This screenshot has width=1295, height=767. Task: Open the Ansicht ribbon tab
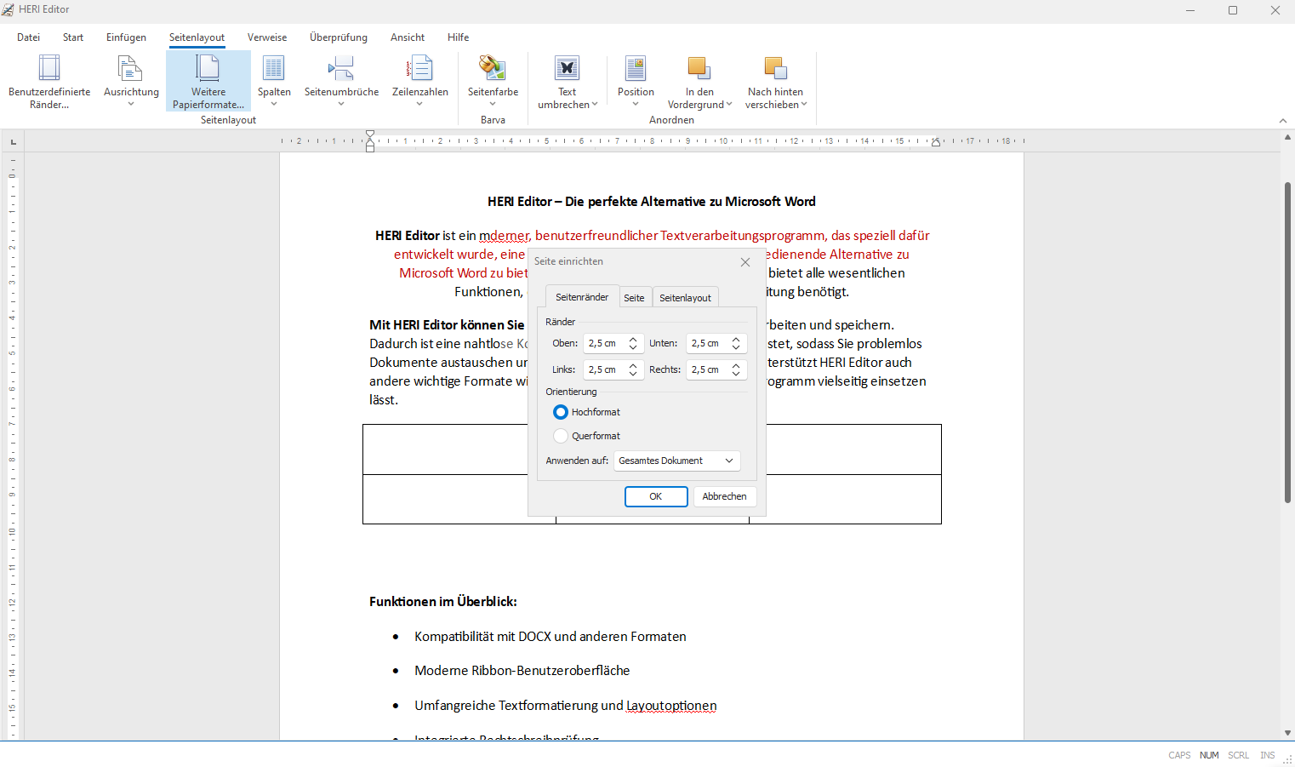coord(408,37)
